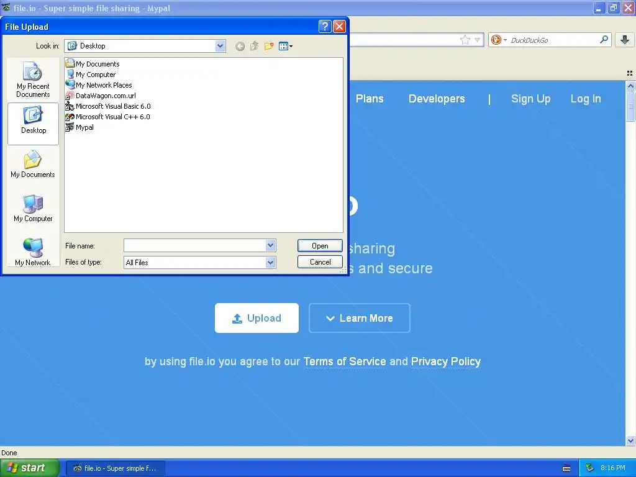The image size is (636, 477).
Task: Click page scrollbar down arrow
Action: pyautogui.click(x=630, y=440)
